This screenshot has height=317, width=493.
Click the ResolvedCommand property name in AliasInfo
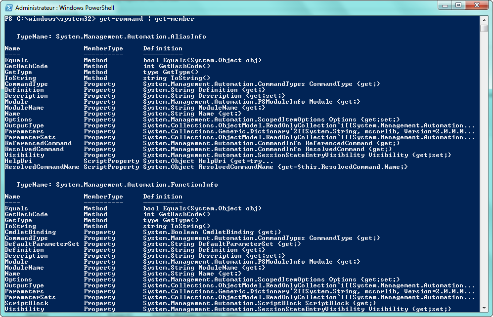[x=34, y=149]
